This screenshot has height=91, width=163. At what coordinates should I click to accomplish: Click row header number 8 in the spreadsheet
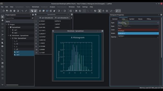(36, 43)
